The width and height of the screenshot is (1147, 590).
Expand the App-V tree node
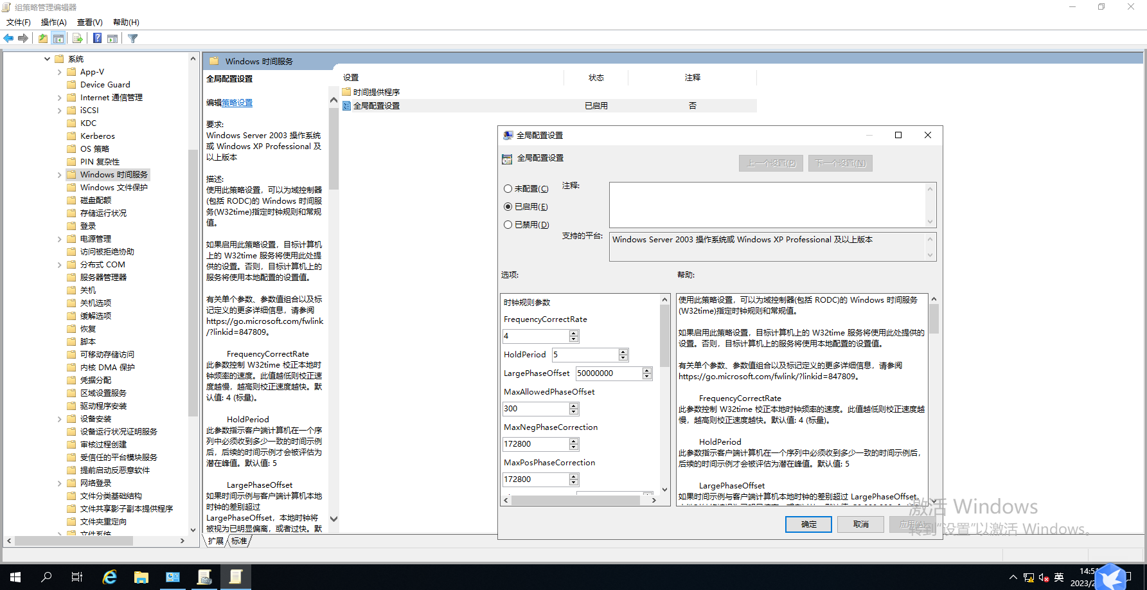60,72
